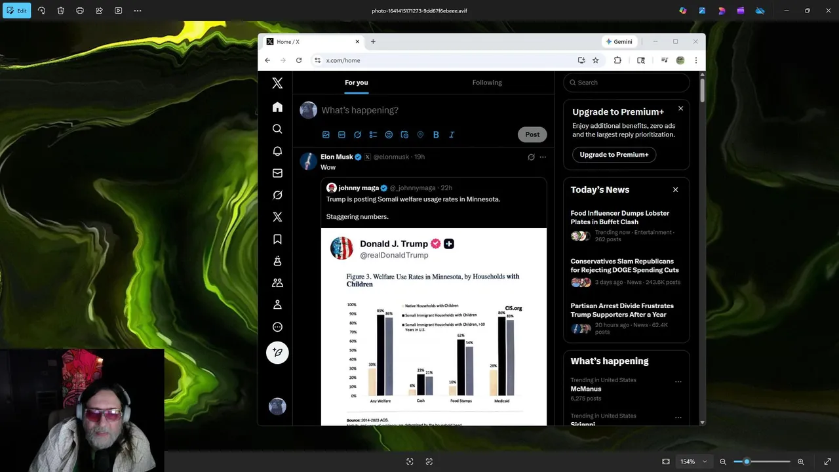Open options for Sirianni trend
839x472 pixels.
(678, 418)
